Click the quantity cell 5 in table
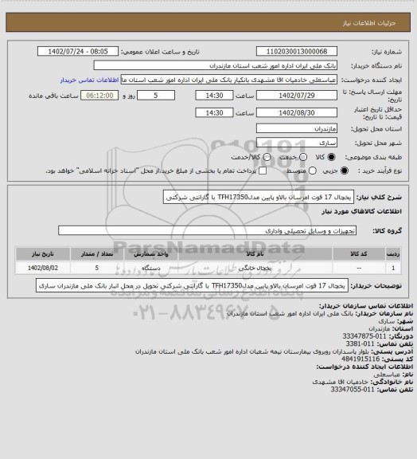Screen dimensions: 417x459 (97, 268)
